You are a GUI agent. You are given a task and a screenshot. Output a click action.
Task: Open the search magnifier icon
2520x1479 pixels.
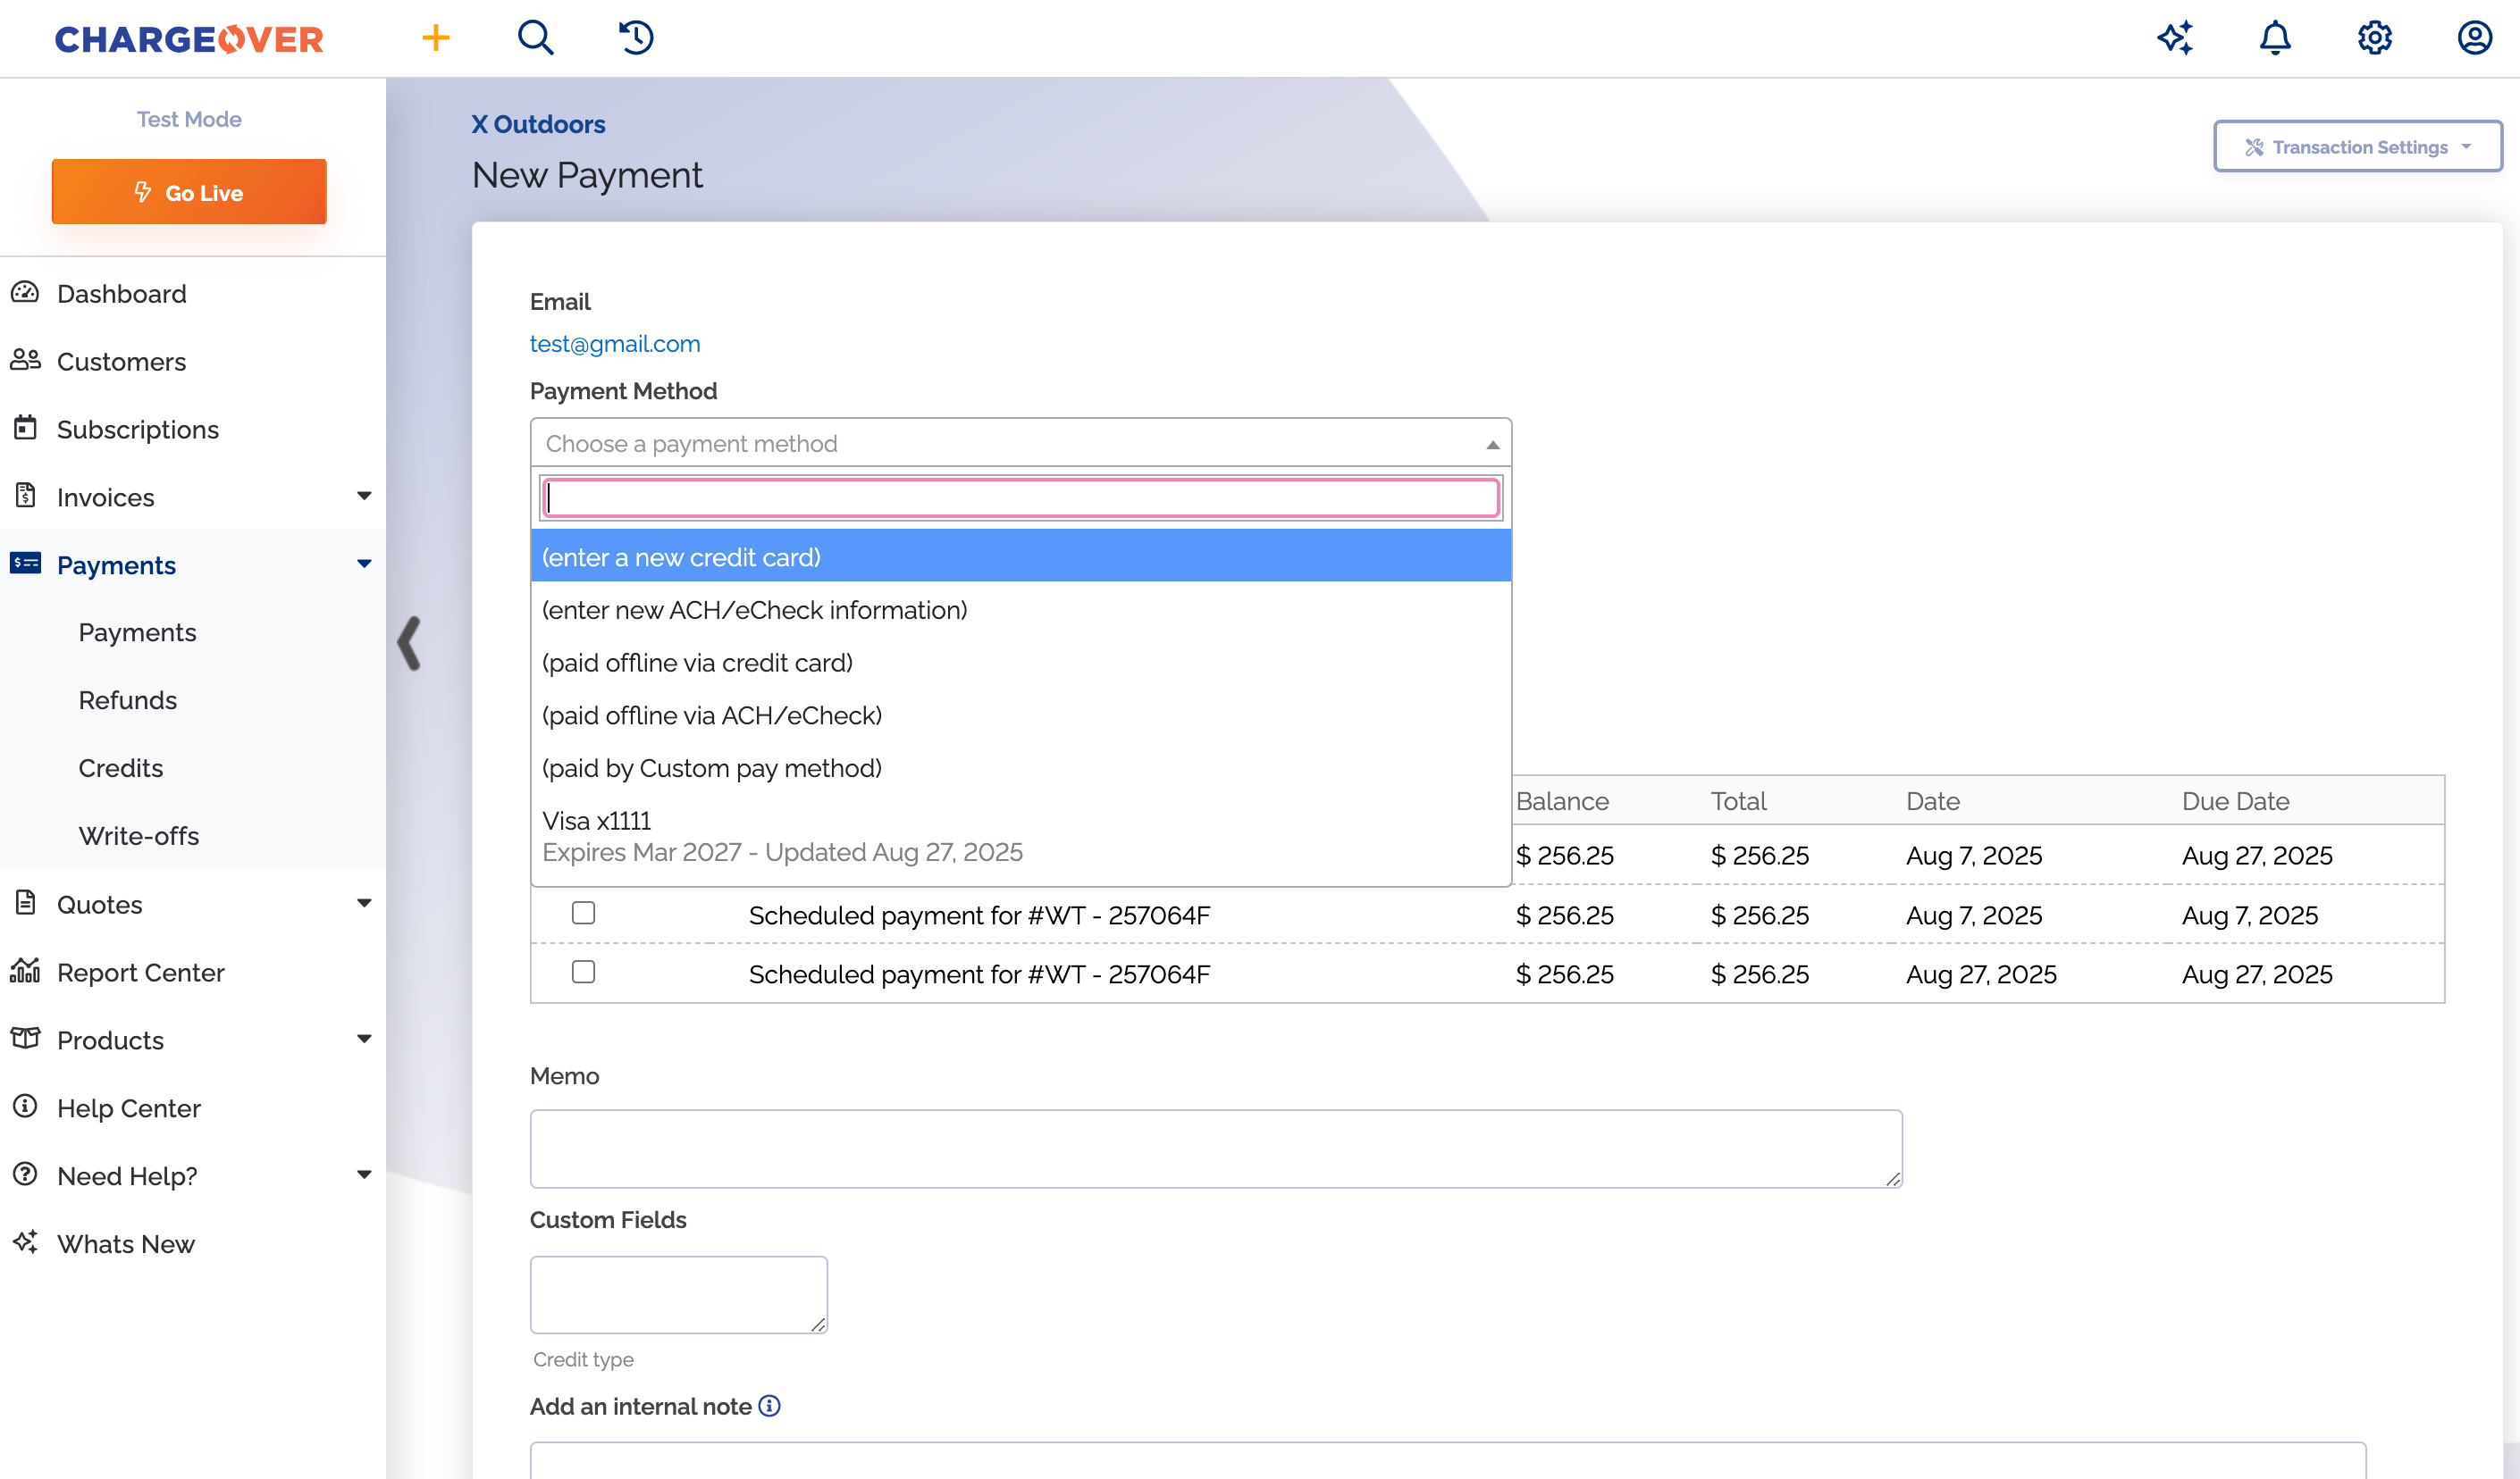[x=535, y=38]
